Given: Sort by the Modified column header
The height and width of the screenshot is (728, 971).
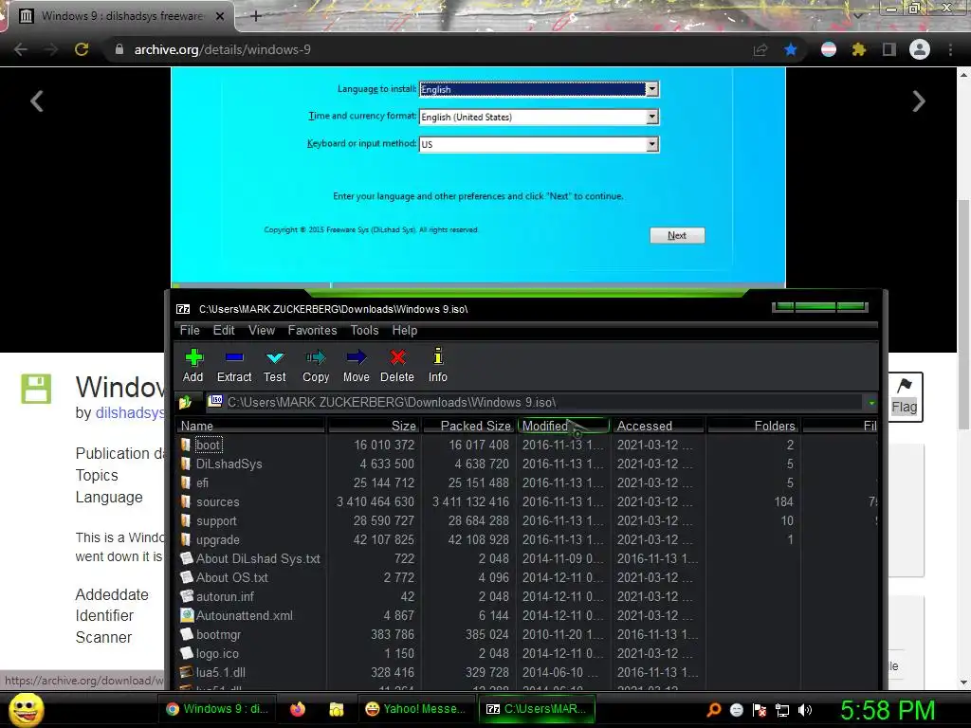Looking at the screenshot, I should (x=563, y=426).
